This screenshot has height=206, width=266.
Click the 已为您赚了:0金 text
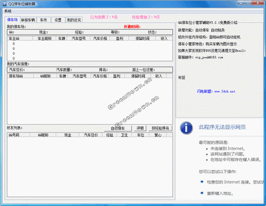104,17
